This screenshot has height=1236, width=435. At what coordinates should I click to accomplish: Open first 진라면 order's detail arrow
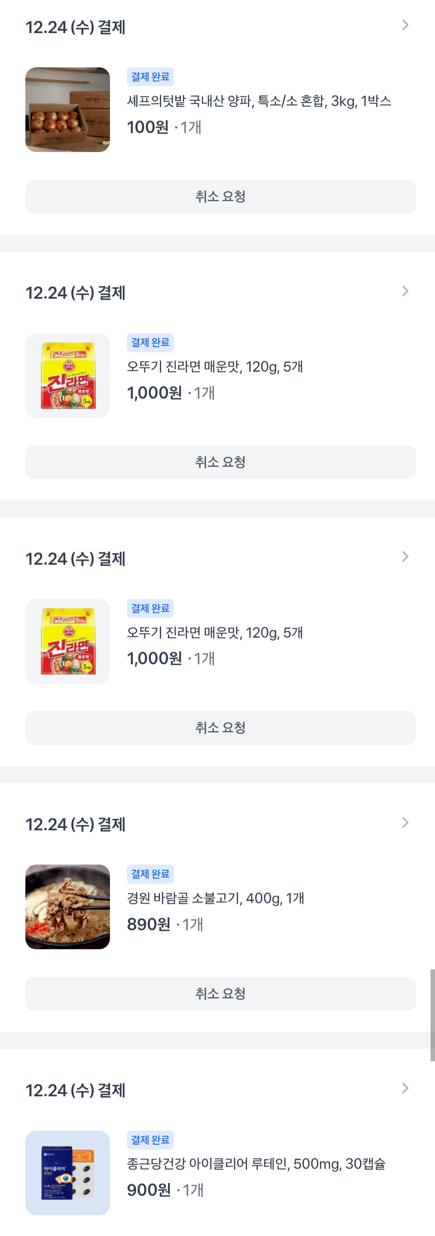click(405, 291)
